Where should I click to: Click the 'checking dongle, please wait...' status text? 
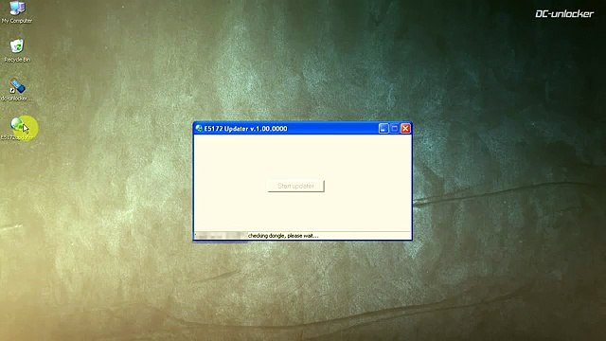coord(283,236)
